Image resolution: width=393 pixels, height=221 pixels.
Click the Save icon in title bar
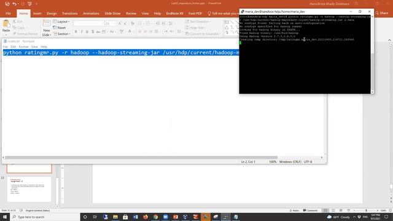(7, 4)
